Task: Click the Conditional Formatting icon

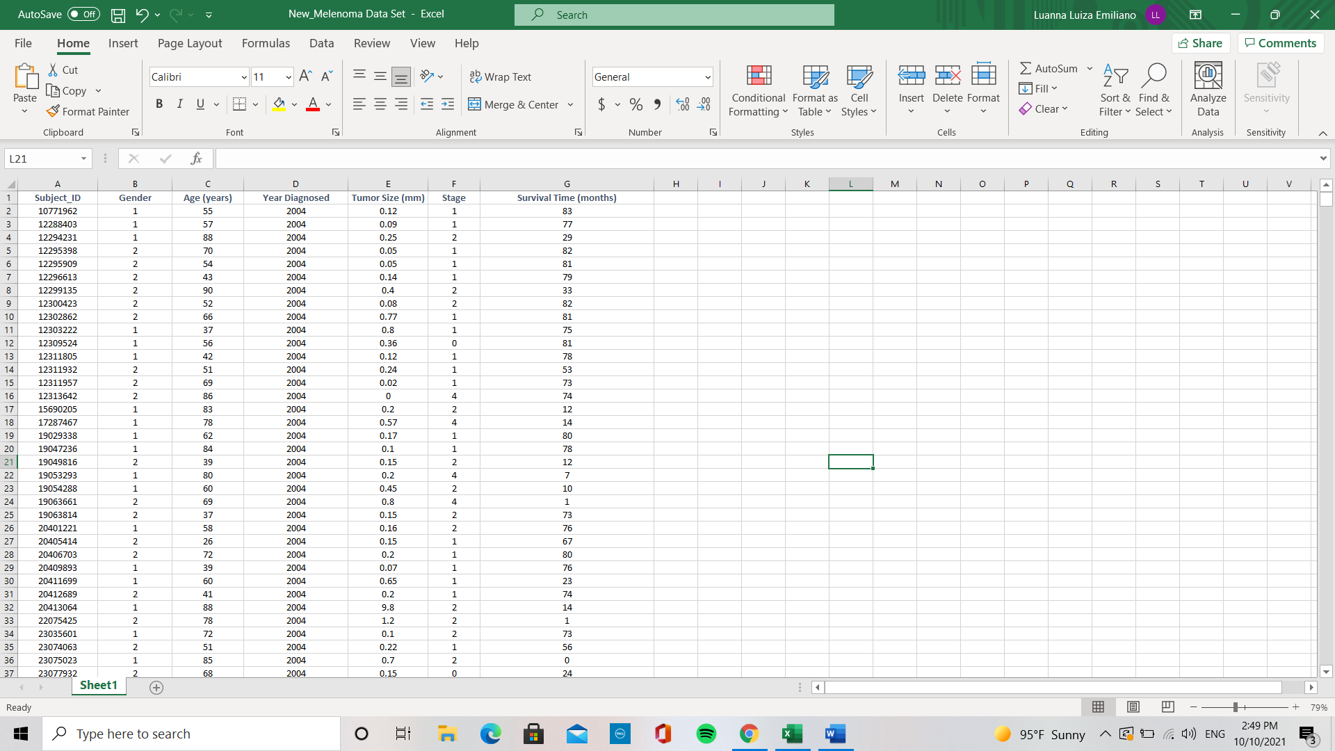Action: pyautogui.click(x=759, y=76)
